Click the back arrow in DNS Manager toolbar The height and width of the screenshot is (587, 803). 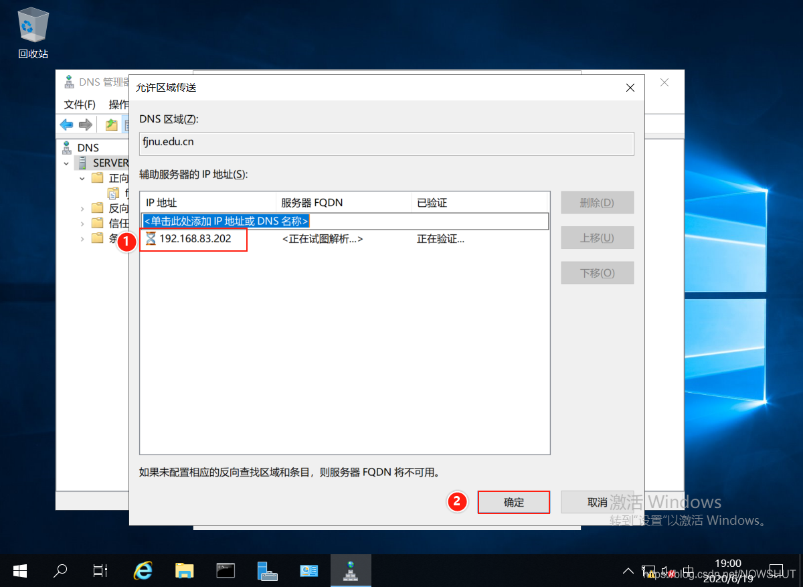coord(66,124)
